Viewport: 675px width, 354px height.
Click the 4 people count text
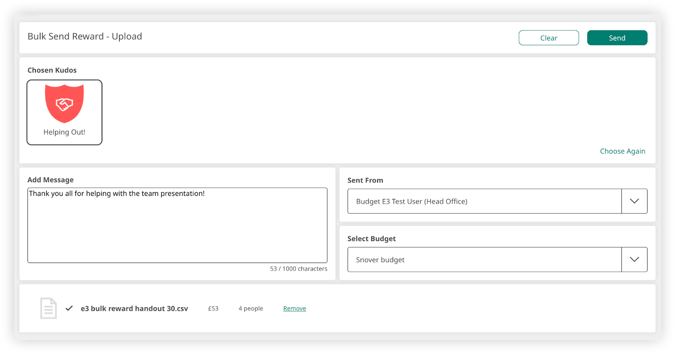click(251, 308)
